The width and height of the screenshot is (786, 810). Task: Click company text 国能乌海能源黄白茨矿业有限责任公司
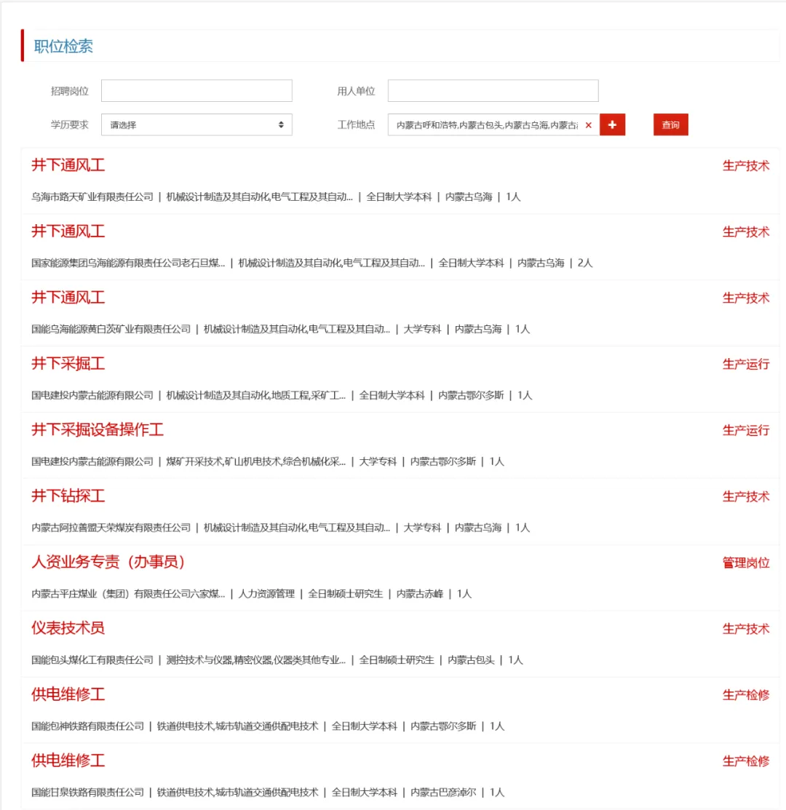111,329
